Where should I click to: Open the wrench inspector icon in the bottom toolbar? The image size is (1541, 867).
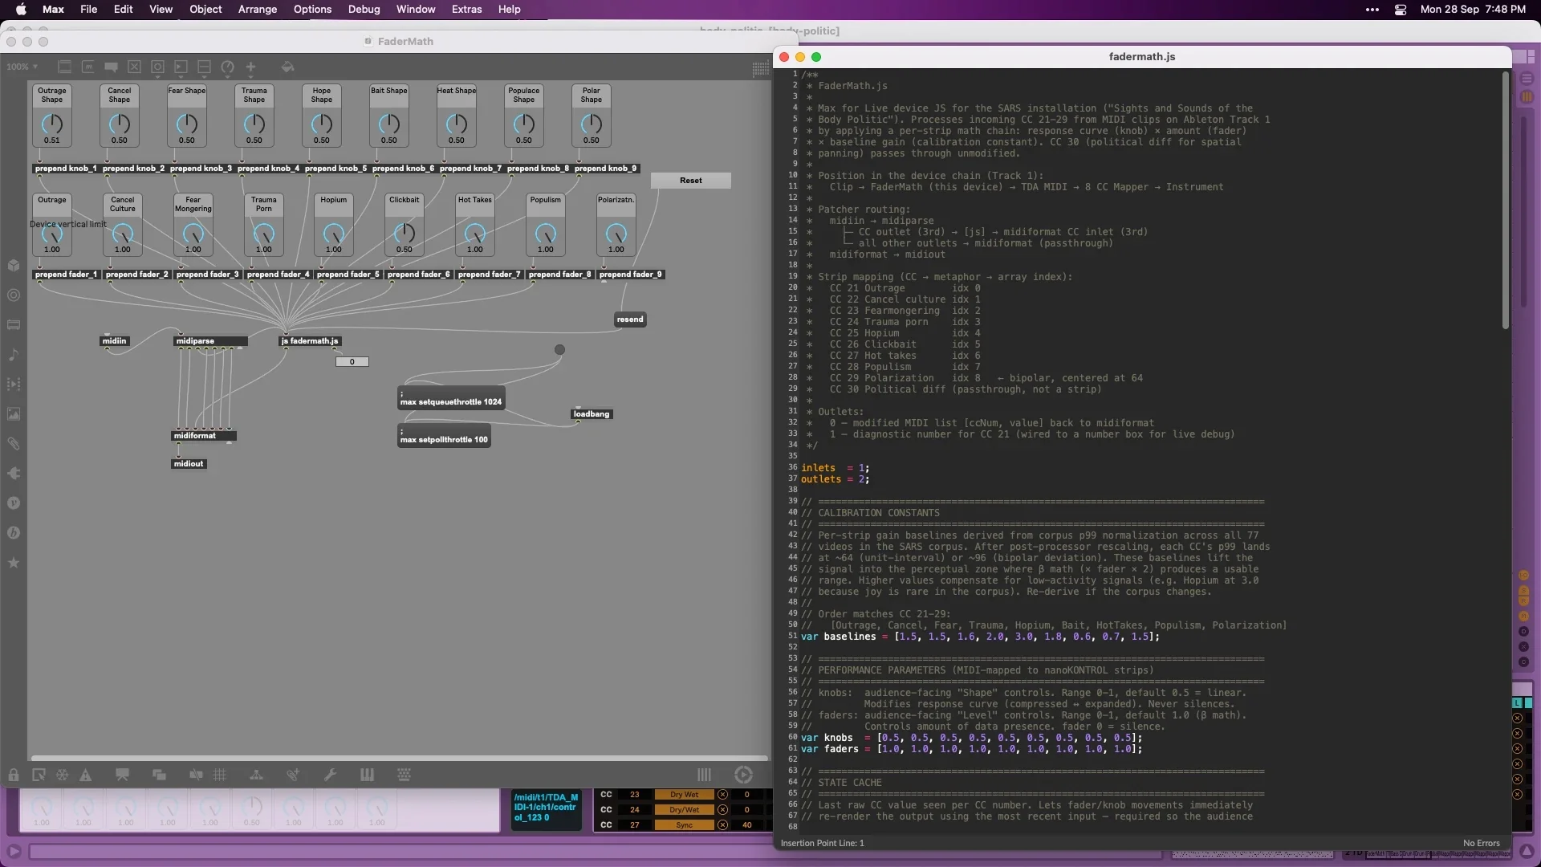tap(330, 775)
